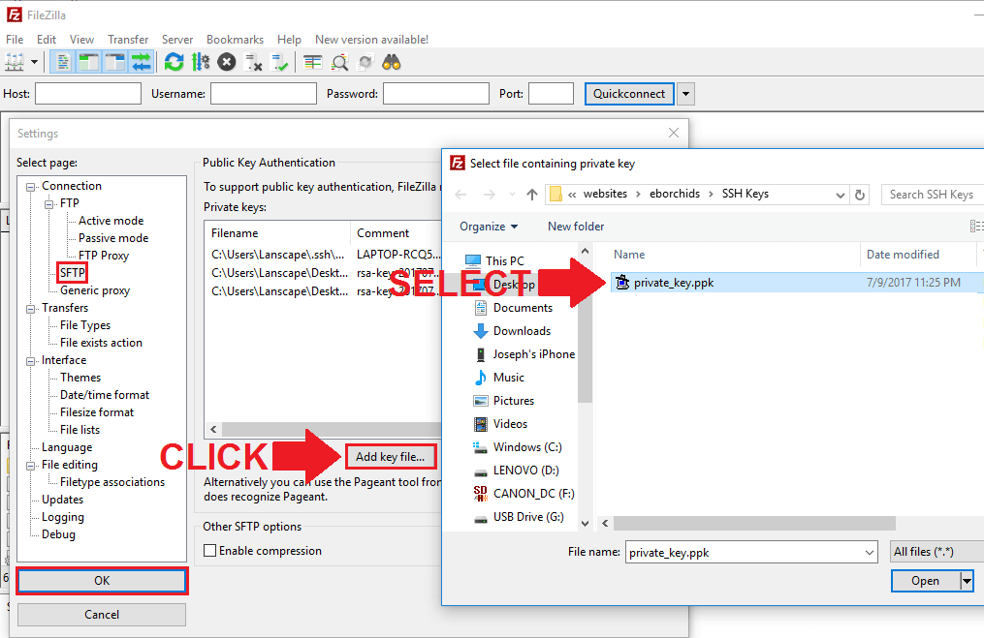
Task: Click the Reconnect to last server icon
Action: (x=279, y=62)
